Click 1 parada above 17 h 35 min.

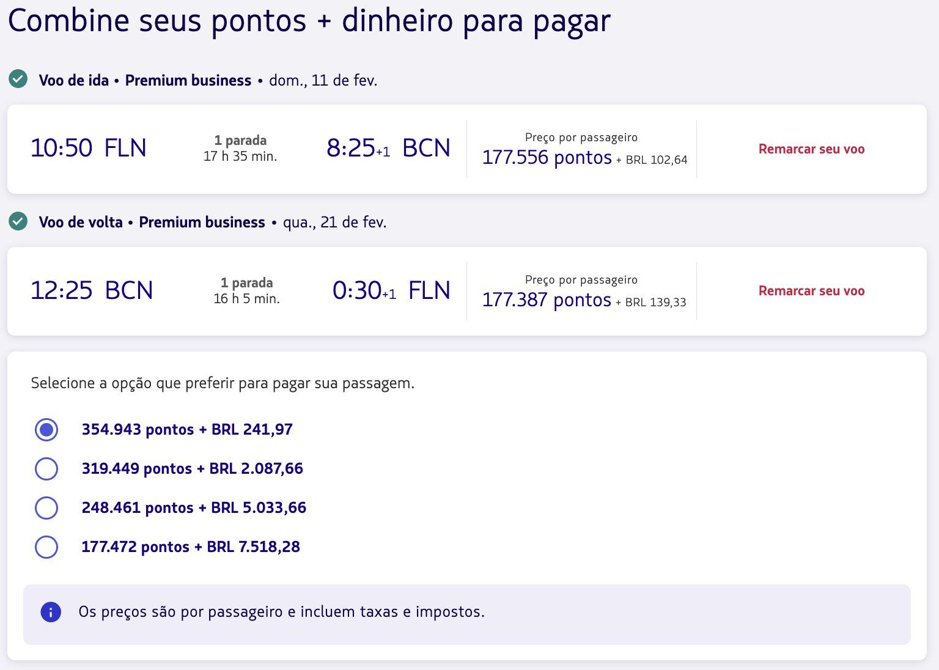coord(240,141)
